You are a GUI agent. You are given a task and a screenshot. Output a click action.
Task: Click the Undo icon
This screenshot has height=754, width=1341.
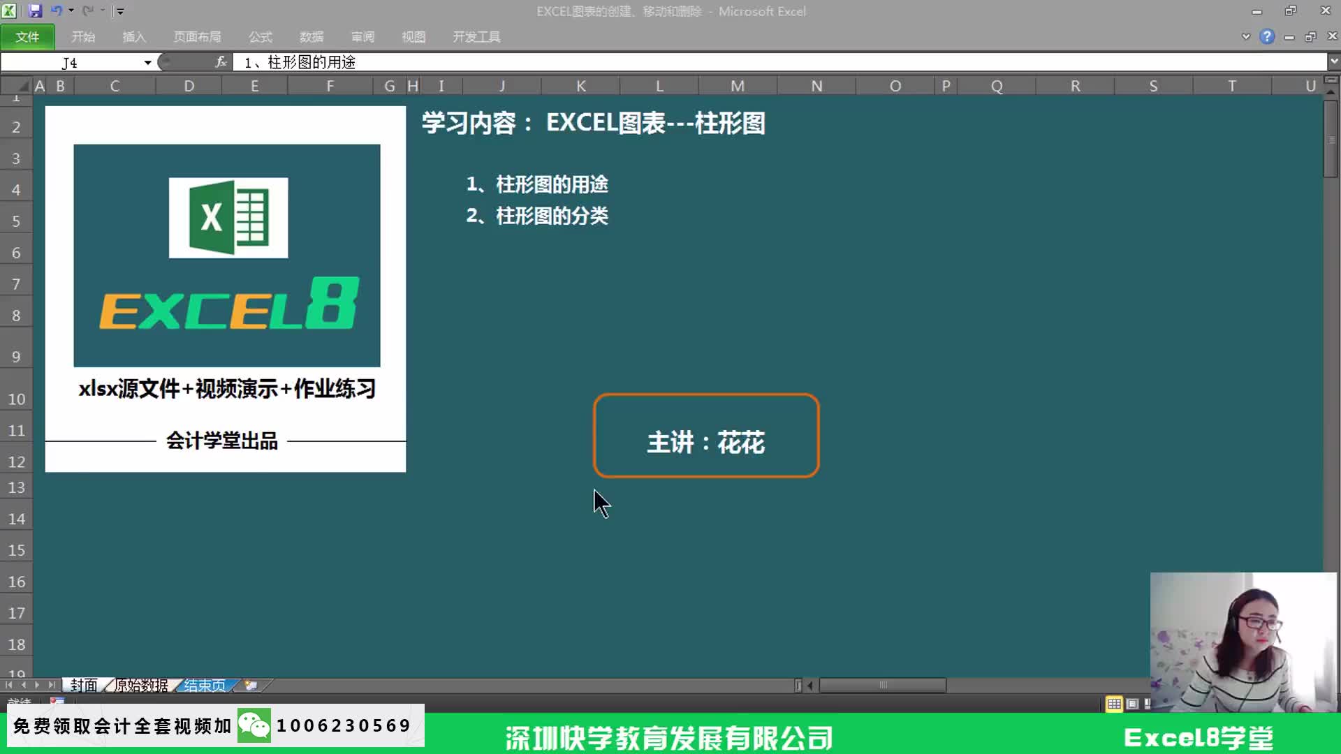click(56, 10)
